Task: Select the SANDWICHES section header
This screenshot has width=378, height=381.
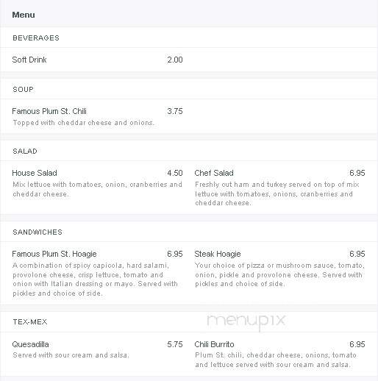Action: pos(38,232)
